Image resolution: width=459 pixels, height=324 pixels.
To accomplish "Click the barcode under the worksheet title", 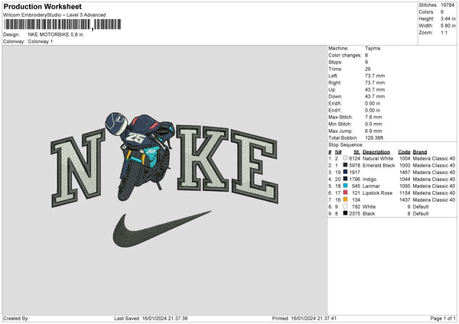I will point(62,24).
